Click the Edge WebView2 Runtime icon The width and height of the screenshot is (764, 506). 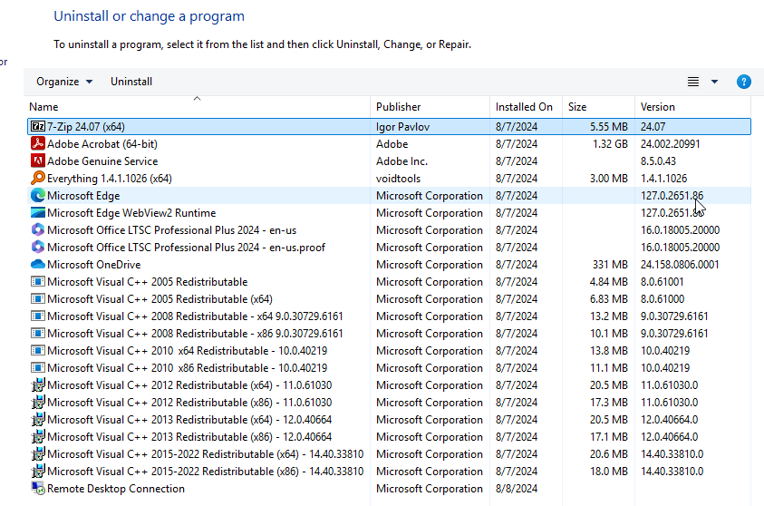pyautogui.click(x=38, y=212)
